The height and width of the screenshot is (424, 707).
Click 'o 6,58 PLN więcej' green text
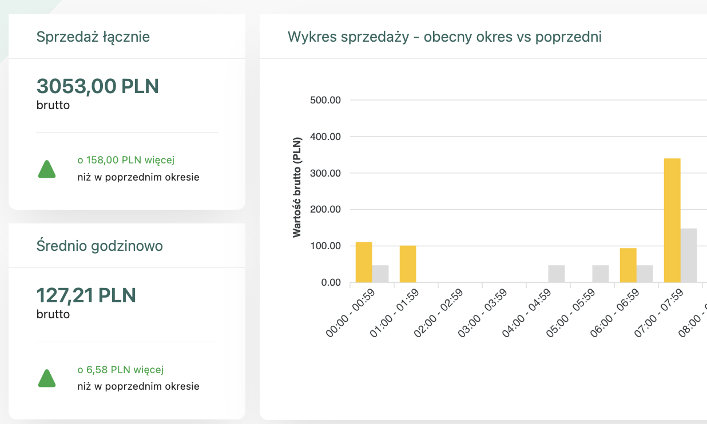(121, 370)
